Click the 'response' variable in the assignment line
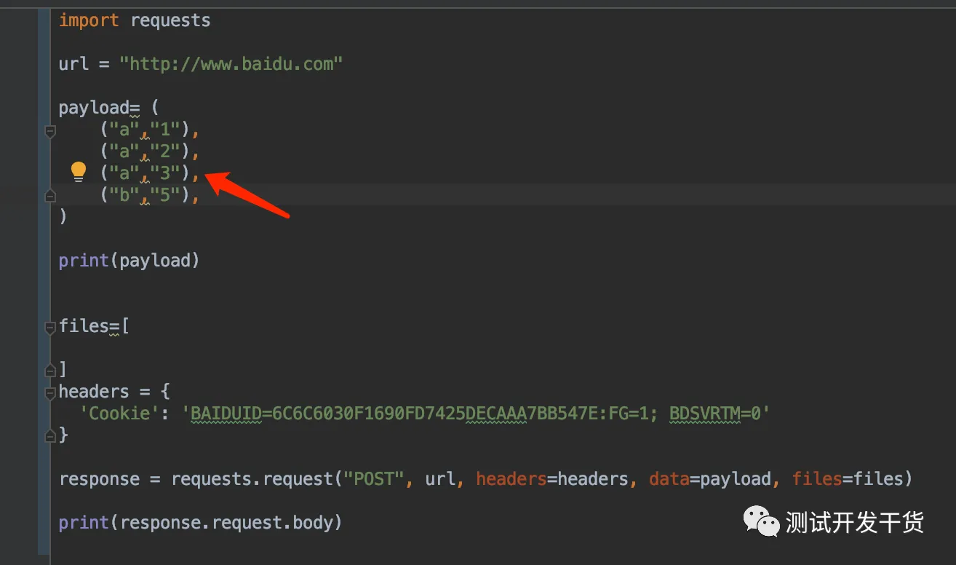Screen dimensions: 956x565 pos(99,479)
